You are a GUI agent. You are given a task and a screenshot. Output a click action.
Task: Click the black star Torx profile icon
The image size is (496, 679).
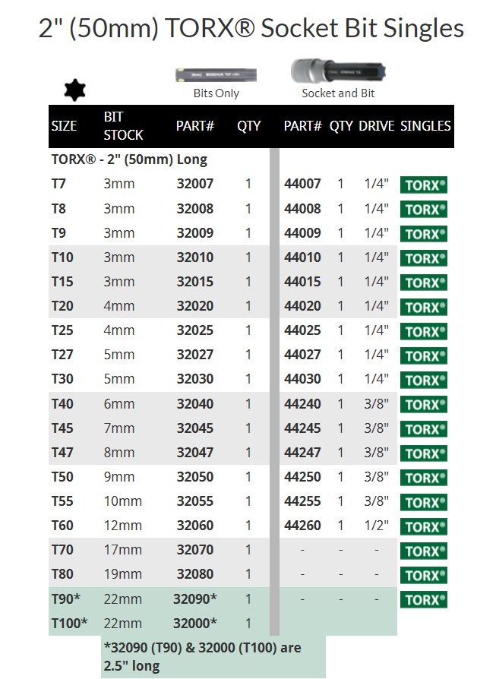click(x=74, y=89)
